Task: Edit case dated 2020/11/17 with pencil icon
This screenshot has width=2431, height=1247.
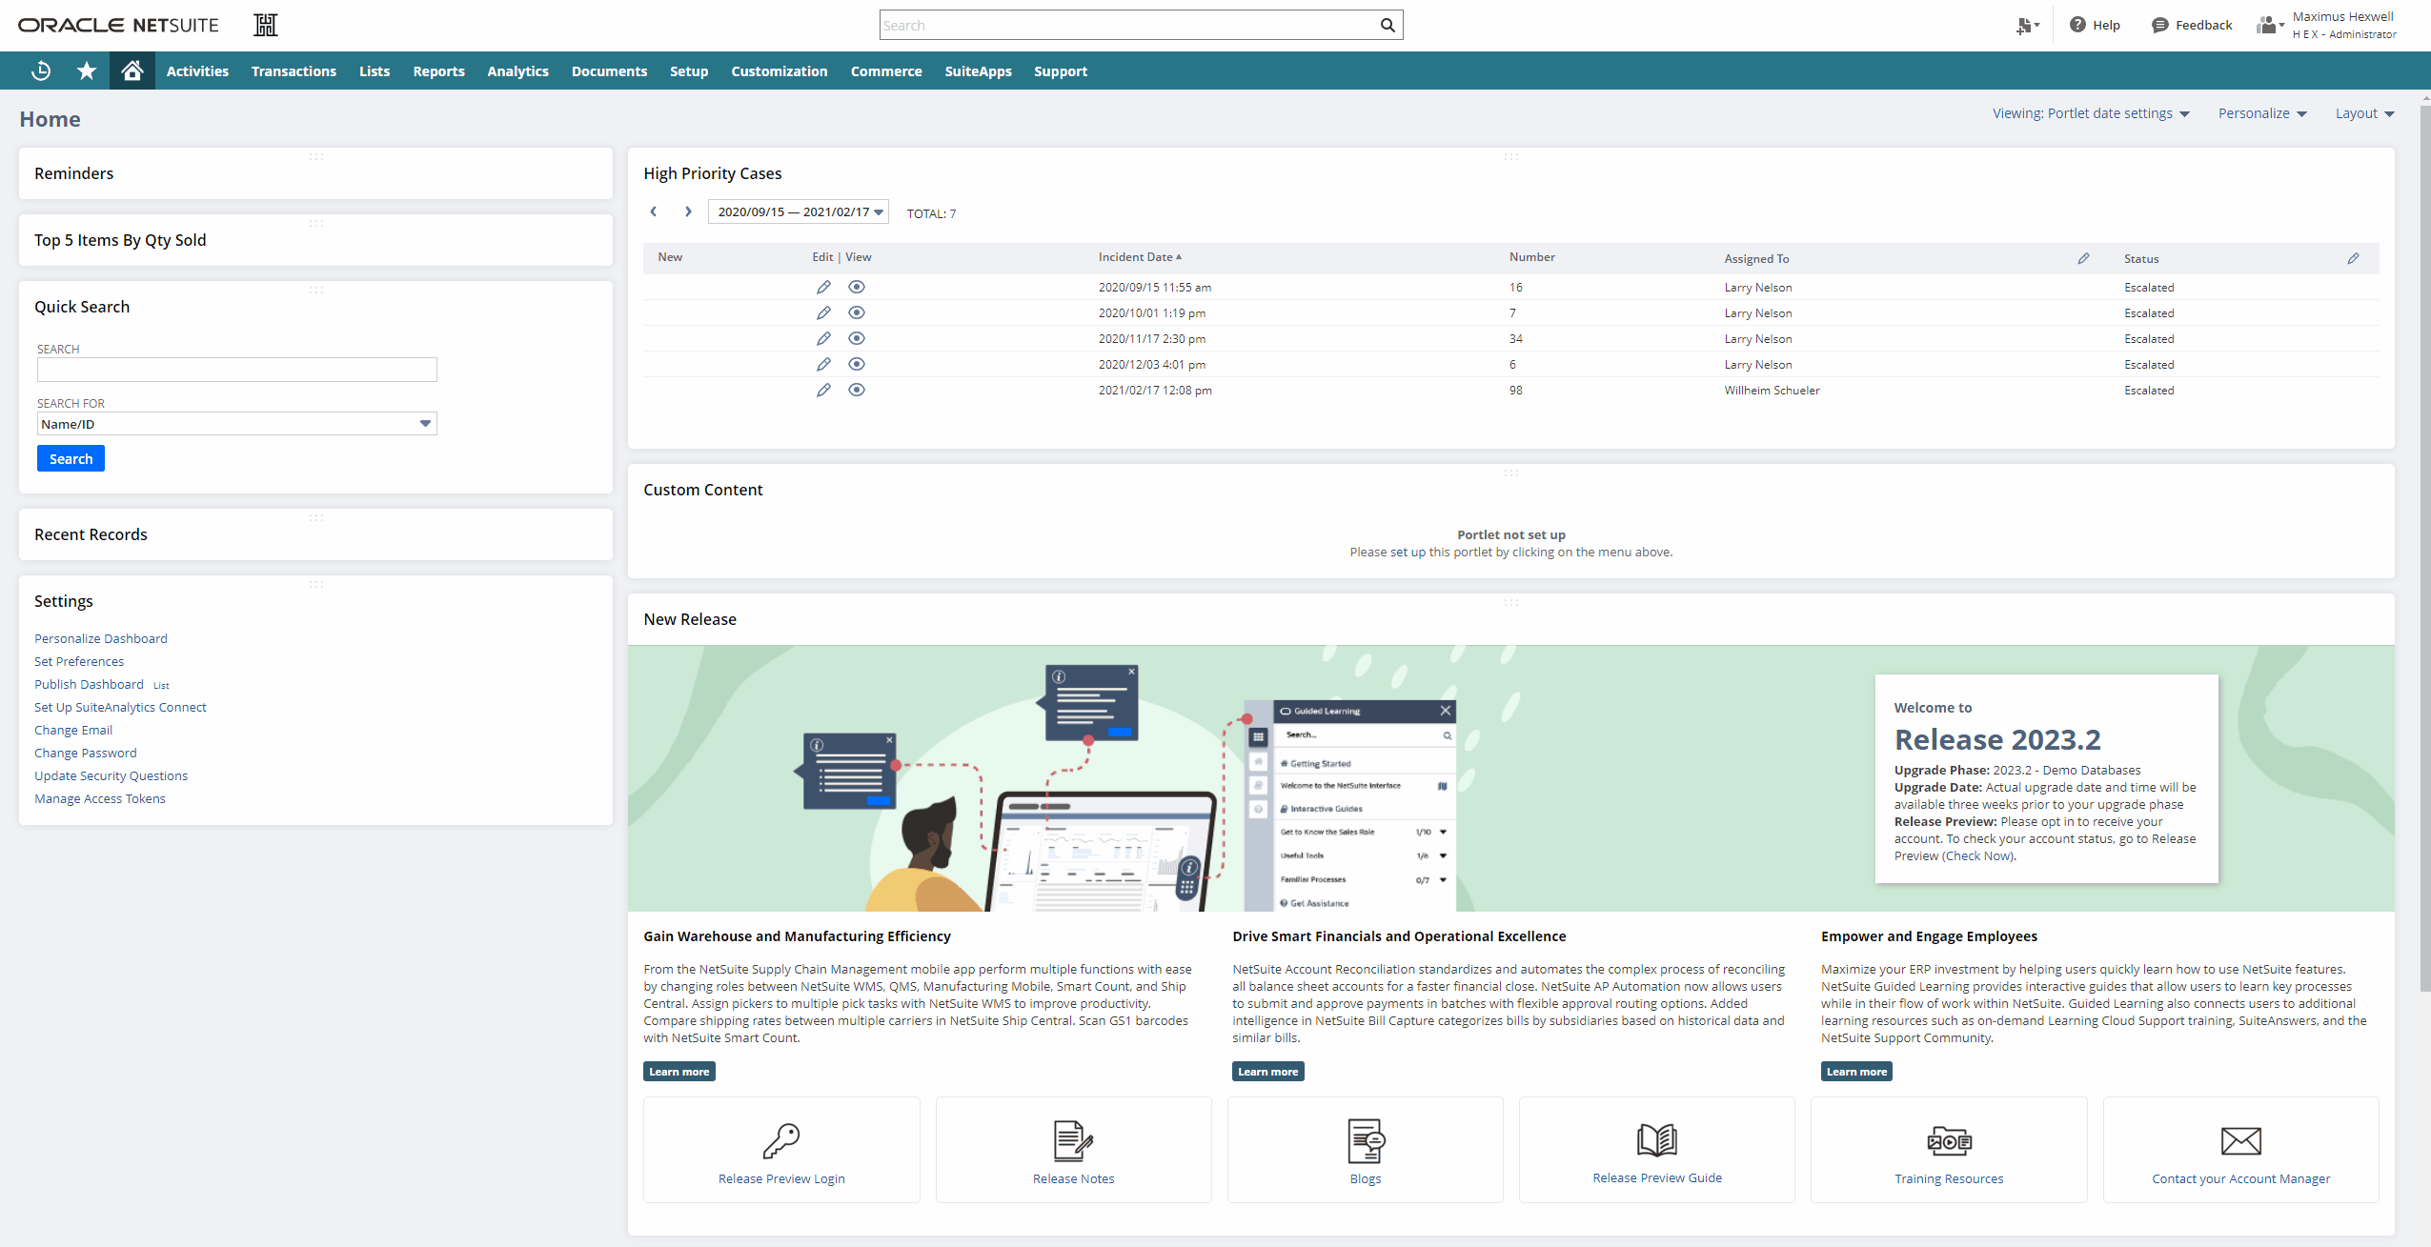Action: click(823, 338)
